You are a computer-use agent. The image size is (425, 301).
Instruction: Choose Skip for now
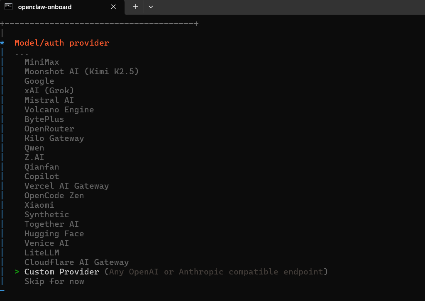click(x=54, y=281)
